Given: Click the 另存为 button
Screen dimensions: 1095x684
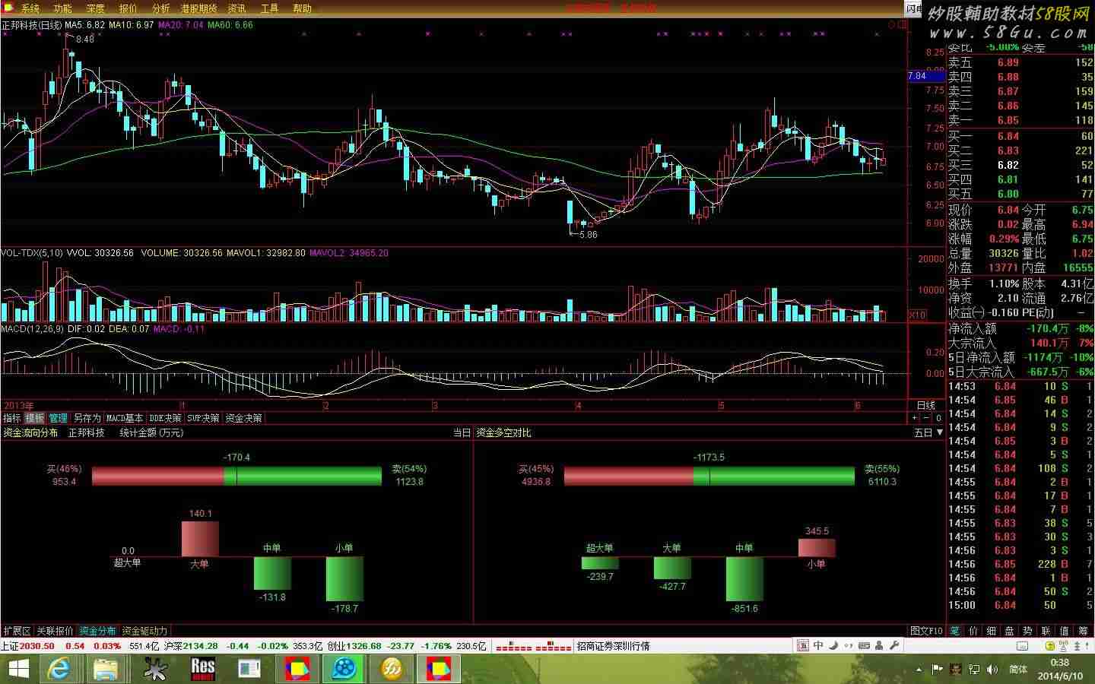Looking at the screenshot, I should (87, 418).
